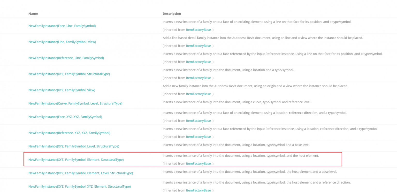This screenshot has height=192, width=397.
Task: Open NewFamilyInstance(XYZ, FamilySymbol, Level, StructuralType) link
Action: tap(74, 146)
